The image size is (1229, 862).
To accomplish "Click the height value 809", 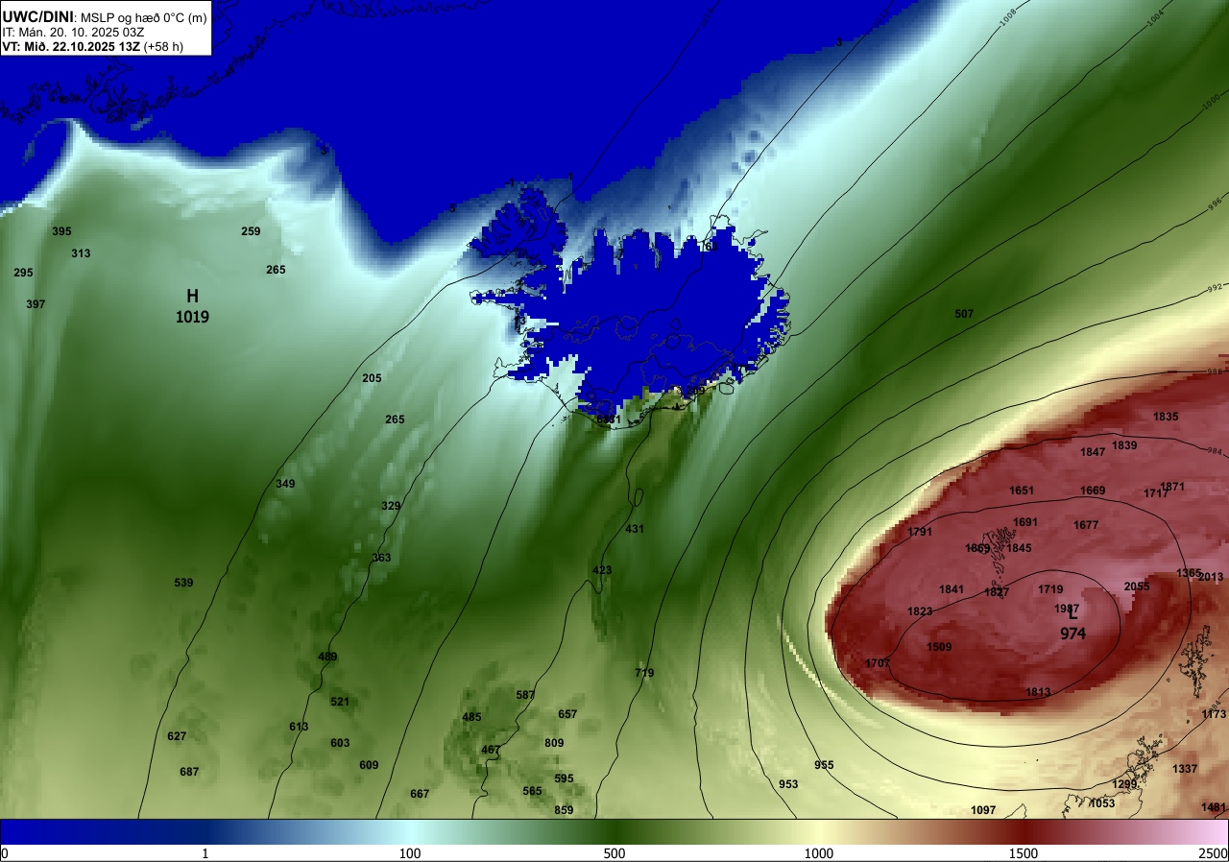I will pyautogui.click(x=554, y=743).
